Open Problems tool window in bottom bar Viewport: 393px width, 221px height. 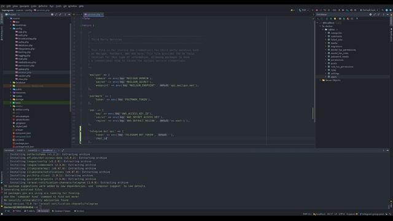tap(30, 211)
